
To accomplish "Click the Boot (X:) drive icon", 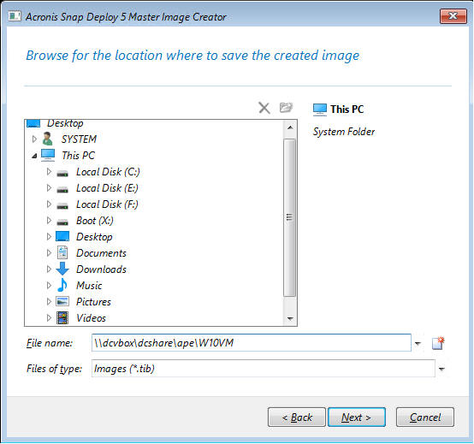I will [62, 222].
